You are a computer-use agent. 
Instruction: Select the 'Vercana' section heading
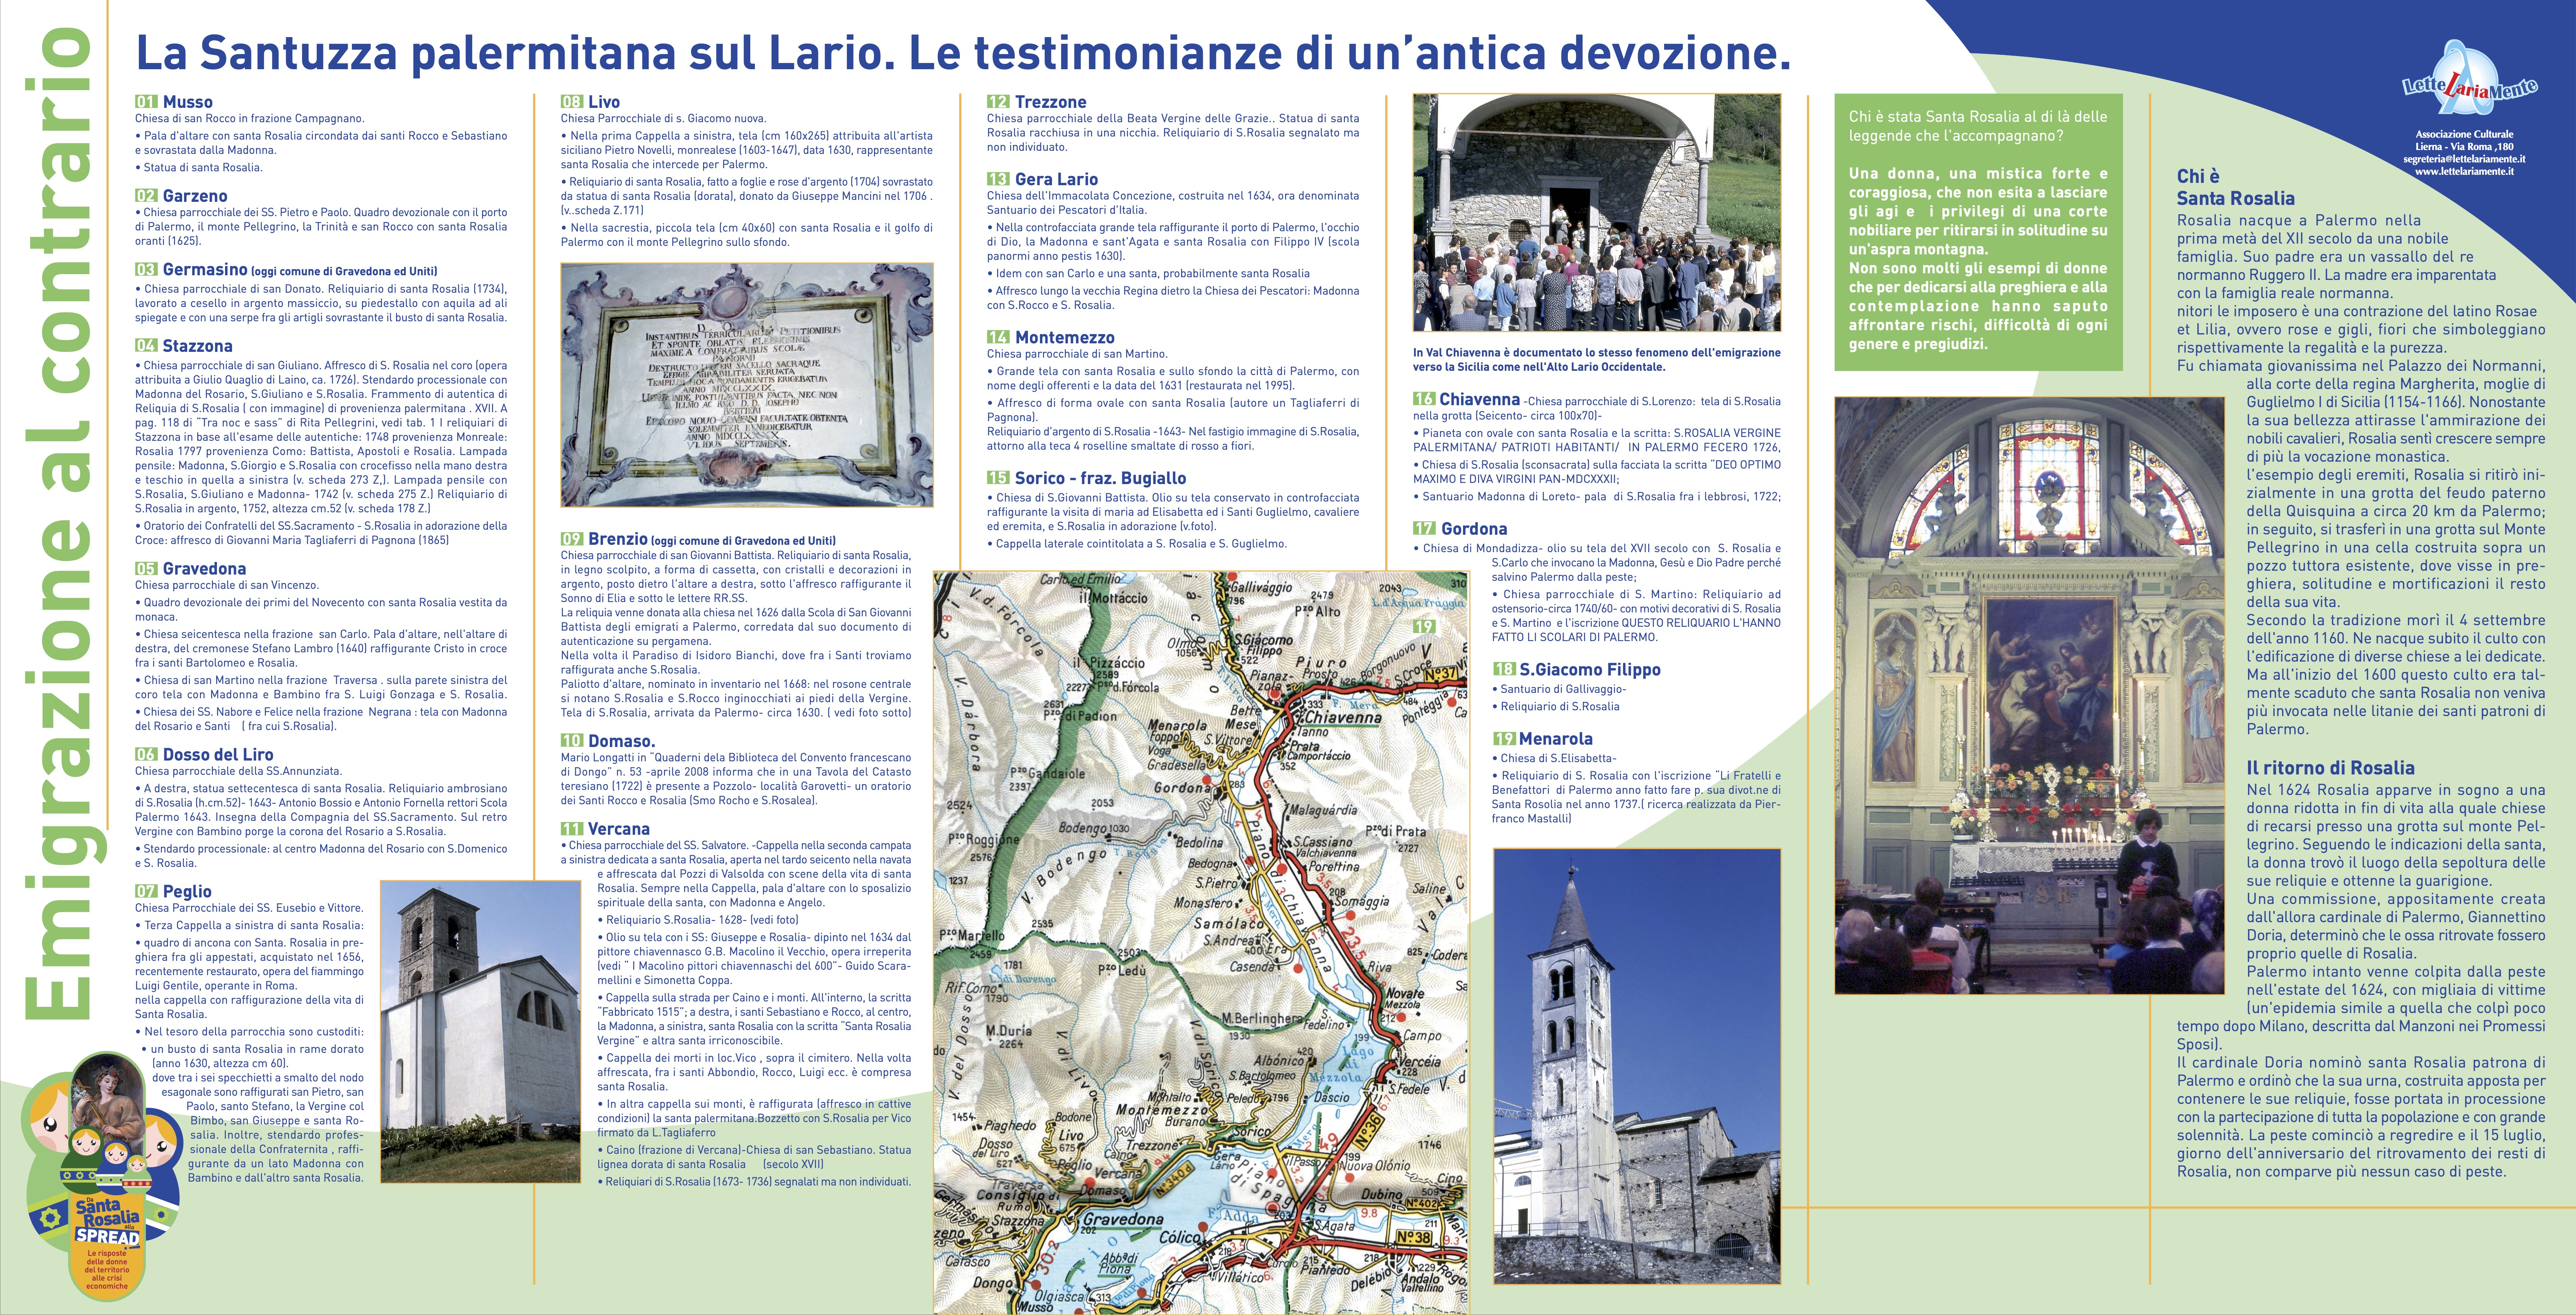pyautogui.click(x=619, y=829)
